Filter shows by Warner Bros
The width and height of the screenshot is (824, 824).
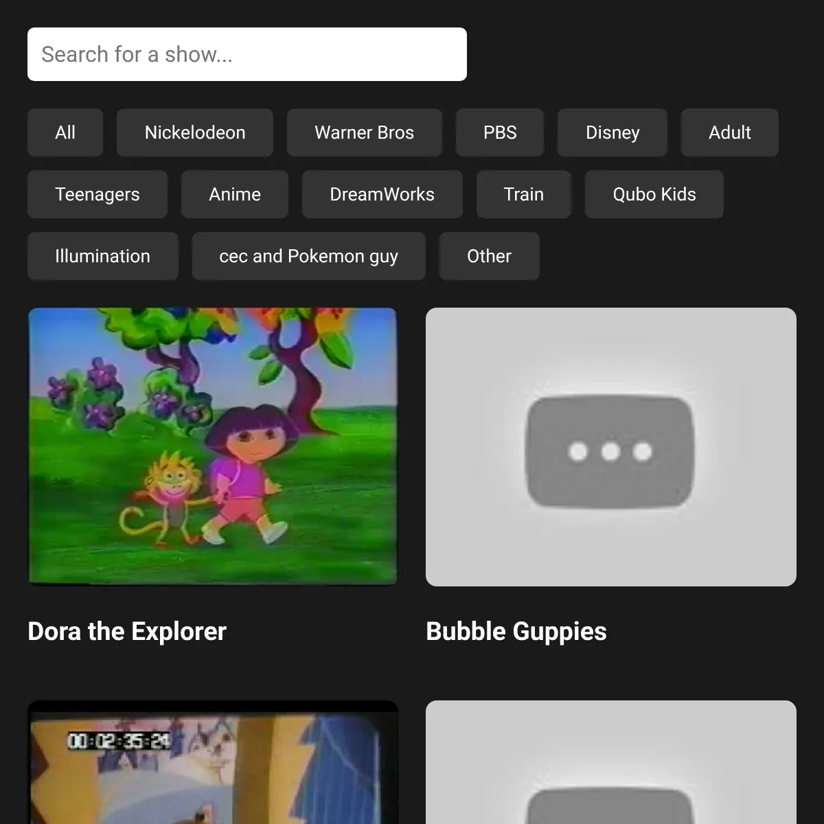point(365,133)
